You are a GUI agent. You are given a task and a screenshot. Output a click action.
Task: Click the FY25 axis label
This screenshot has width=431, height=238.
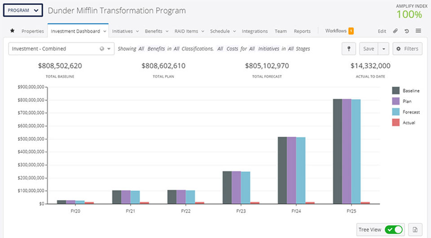coord(351,211)
